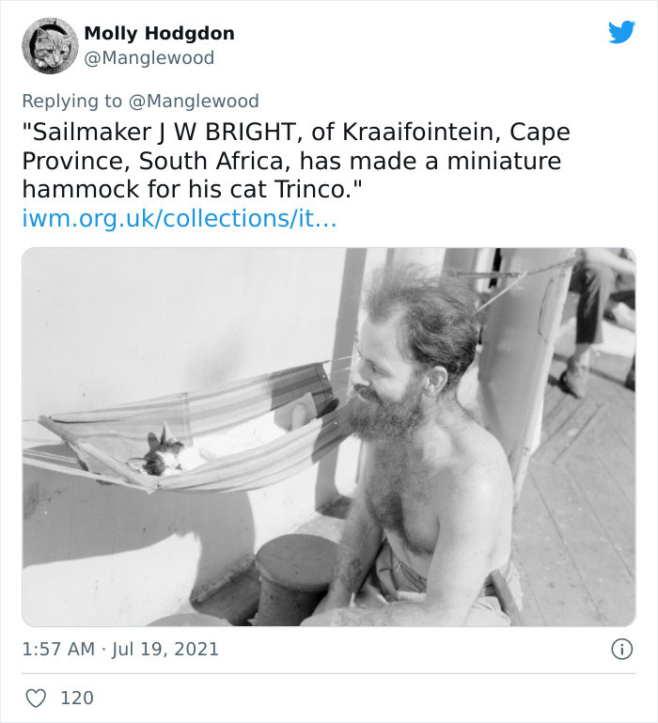The image size is (658, 723).
Task: Open the @Manglewood handle below the name
Action: coord(149,58)
